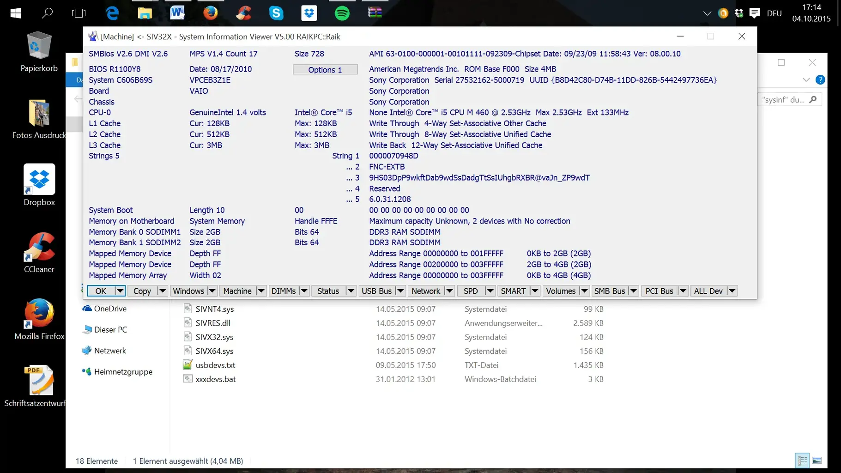The height and width of the screenshot is (473, 841).
Task: Open the Windows Start menu
Action: coord(16,13)
